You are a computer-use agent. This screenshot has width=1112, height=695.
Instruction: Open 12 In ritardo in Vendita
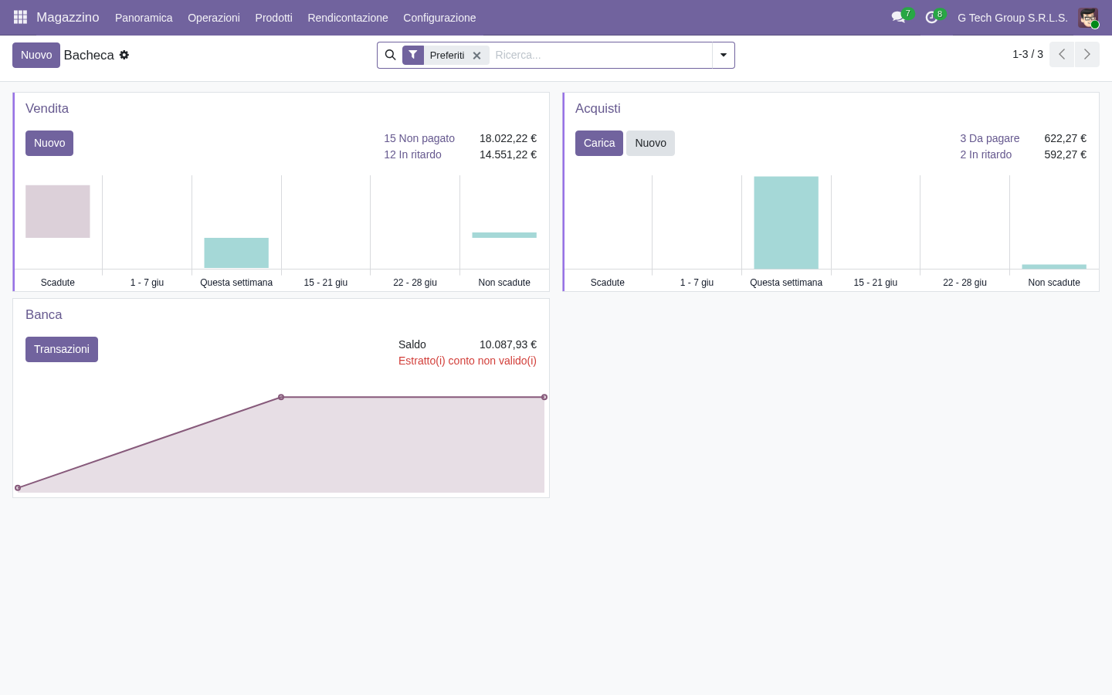tap(412, 154)
